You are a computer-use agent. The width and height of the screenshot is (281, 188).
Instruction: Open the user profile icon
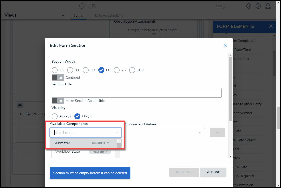point(268,6)
